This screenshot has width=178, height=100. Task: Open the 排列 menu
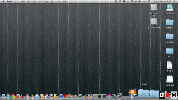coord(41,2)
